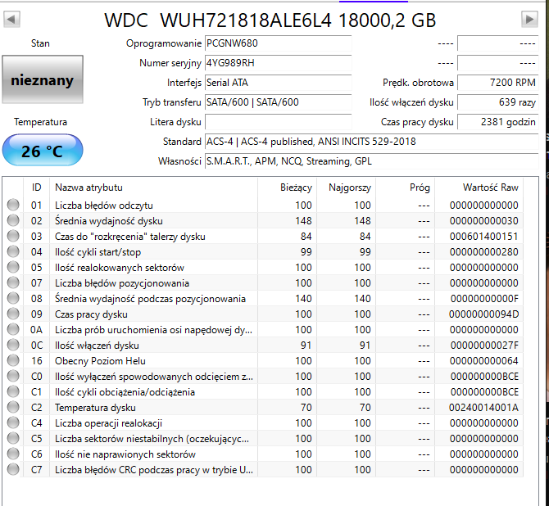Click raw value 0000000094D
This screenshot has height=506, width=549.
tap(483, 314)
